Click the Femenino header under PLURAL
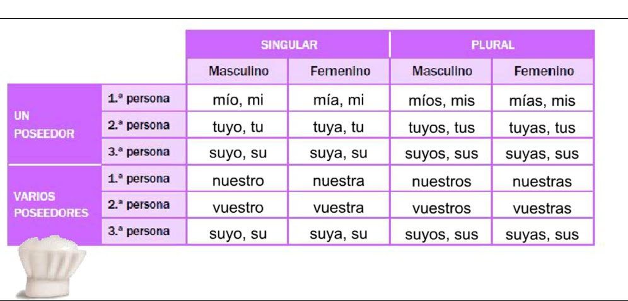The height and width of the screenshot is (301, 628). pos(543,71)
